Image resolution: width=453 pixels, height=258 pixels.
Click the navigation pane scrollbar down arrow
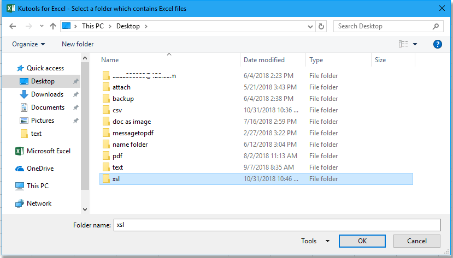(85, 209)
